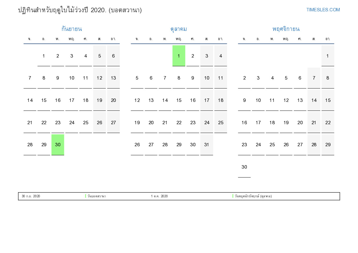358x253 pixels.
Task: Click the green marker beside วันบอตสวานา
Action: (x=86, y=196)
